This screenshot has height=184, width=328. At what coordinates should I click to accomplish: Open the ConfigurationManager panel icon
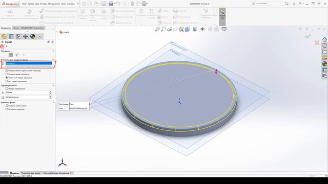[x=18, y=36]
